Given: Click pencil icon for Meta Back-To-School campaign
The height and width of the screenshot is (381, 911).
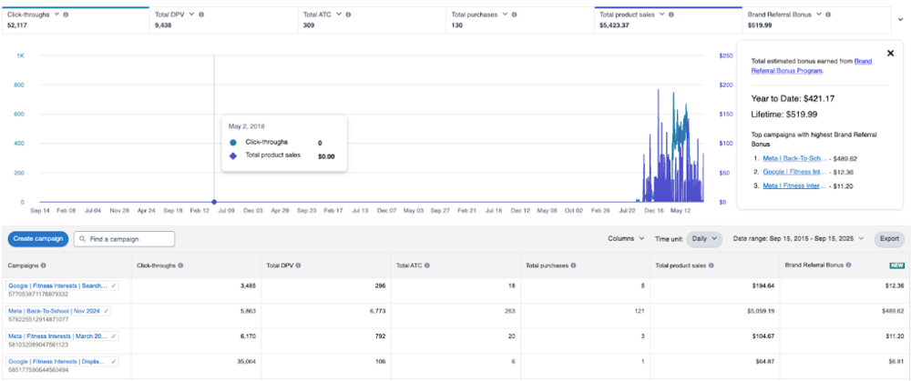Looking at the screenshot, I should click(105, 311).
